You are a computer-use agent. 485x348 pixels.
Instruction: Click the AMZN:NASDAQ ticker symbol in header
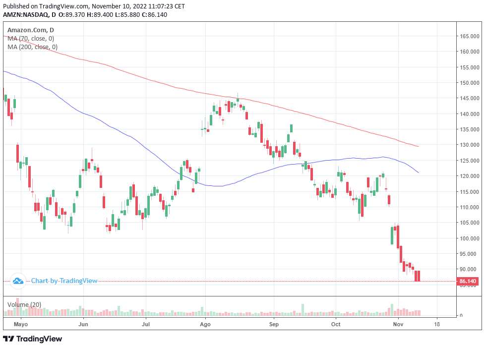(x=25, y=15)
